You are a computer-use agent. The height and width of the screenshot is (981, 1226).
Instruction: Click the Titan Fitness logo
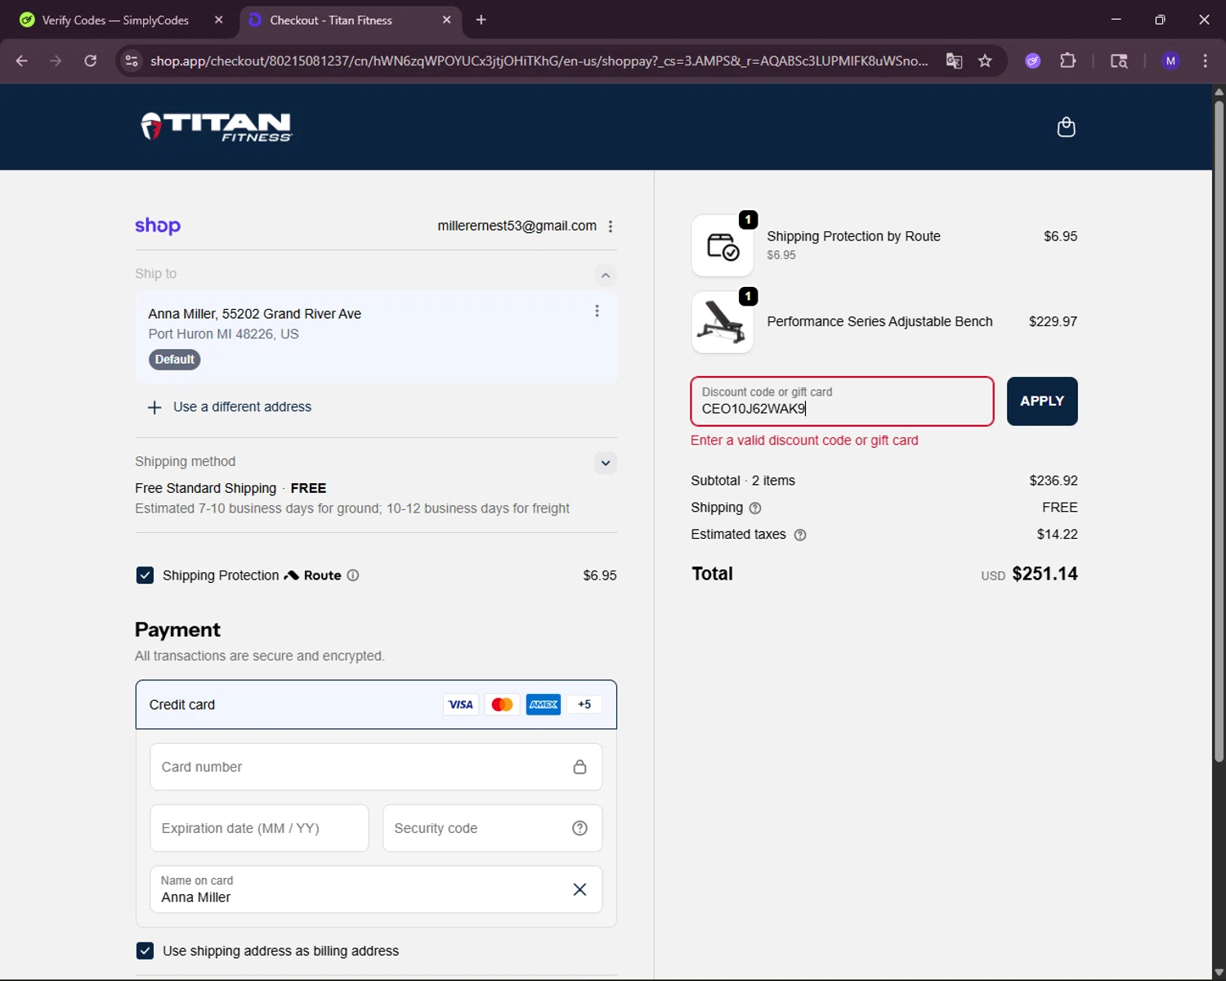217,127
